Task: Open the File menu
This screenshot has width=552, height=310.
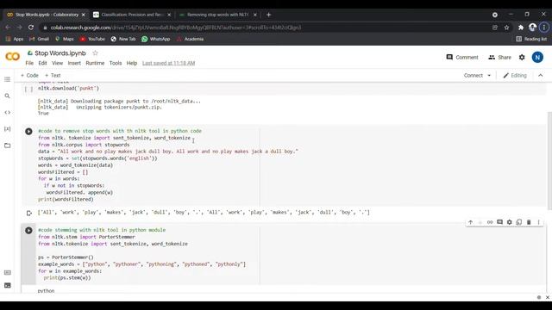Action: point(29,63)
